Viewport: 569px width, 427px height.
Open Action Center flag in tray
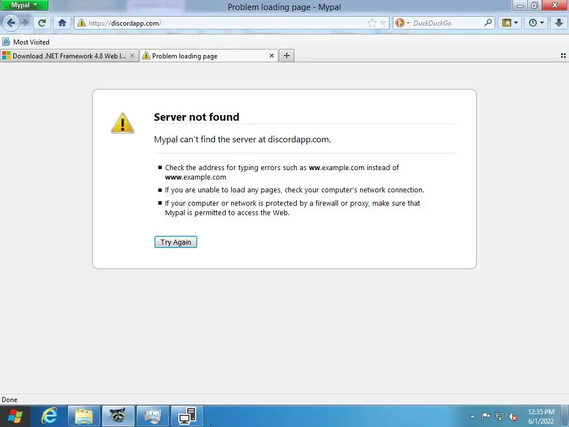486,416
